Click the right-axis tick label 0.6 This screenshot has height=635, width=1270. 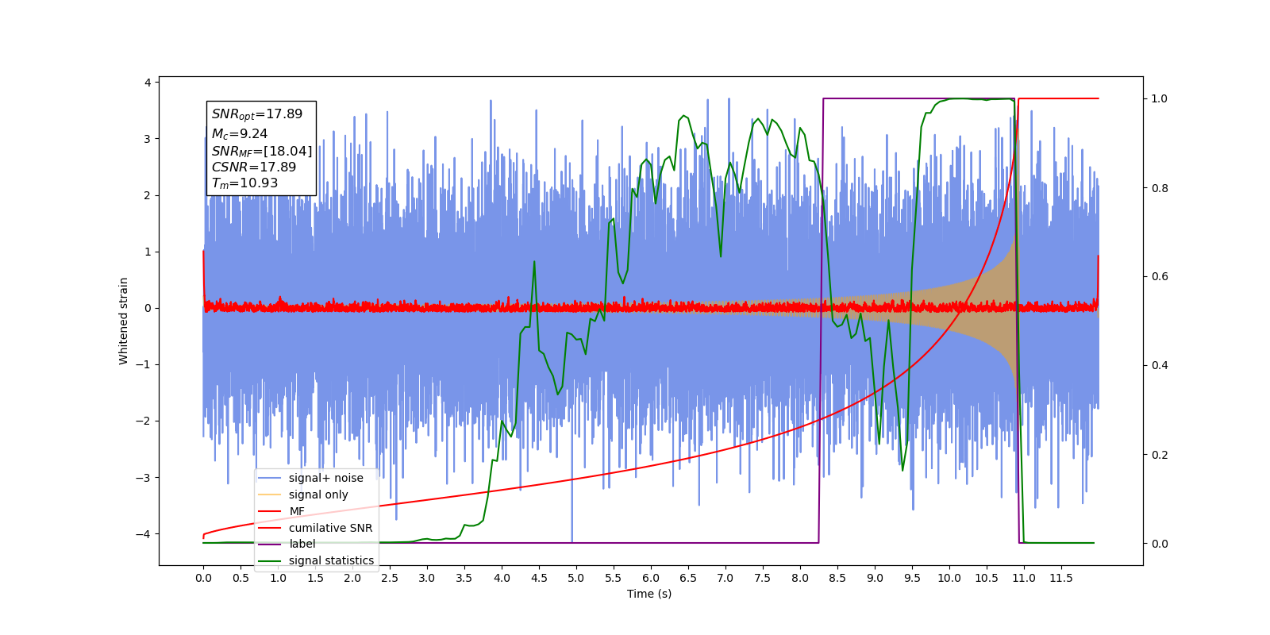click(x=1160, y=277)
